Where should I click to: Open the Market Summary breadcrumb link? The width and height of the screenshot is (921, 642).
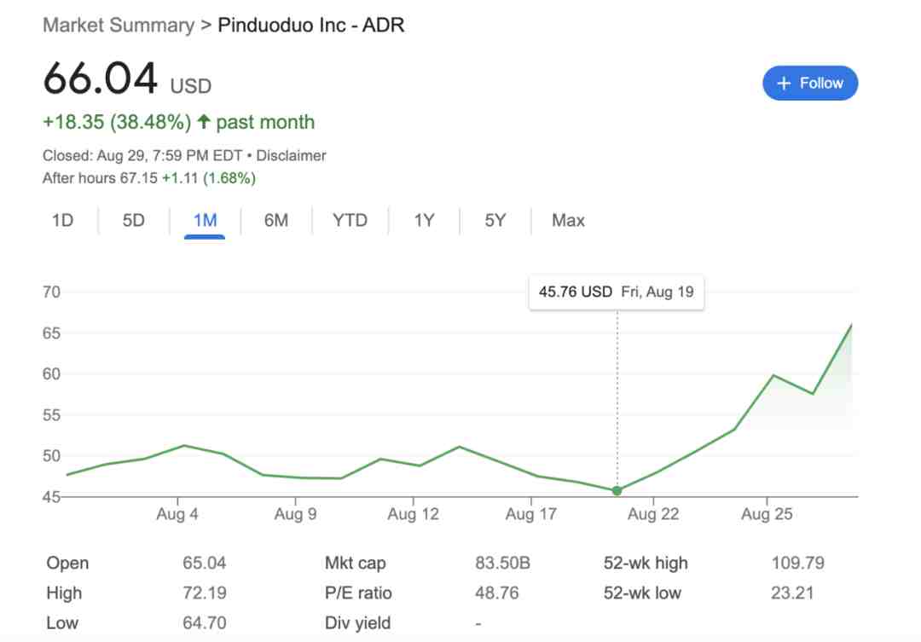[x=119, y=26]
